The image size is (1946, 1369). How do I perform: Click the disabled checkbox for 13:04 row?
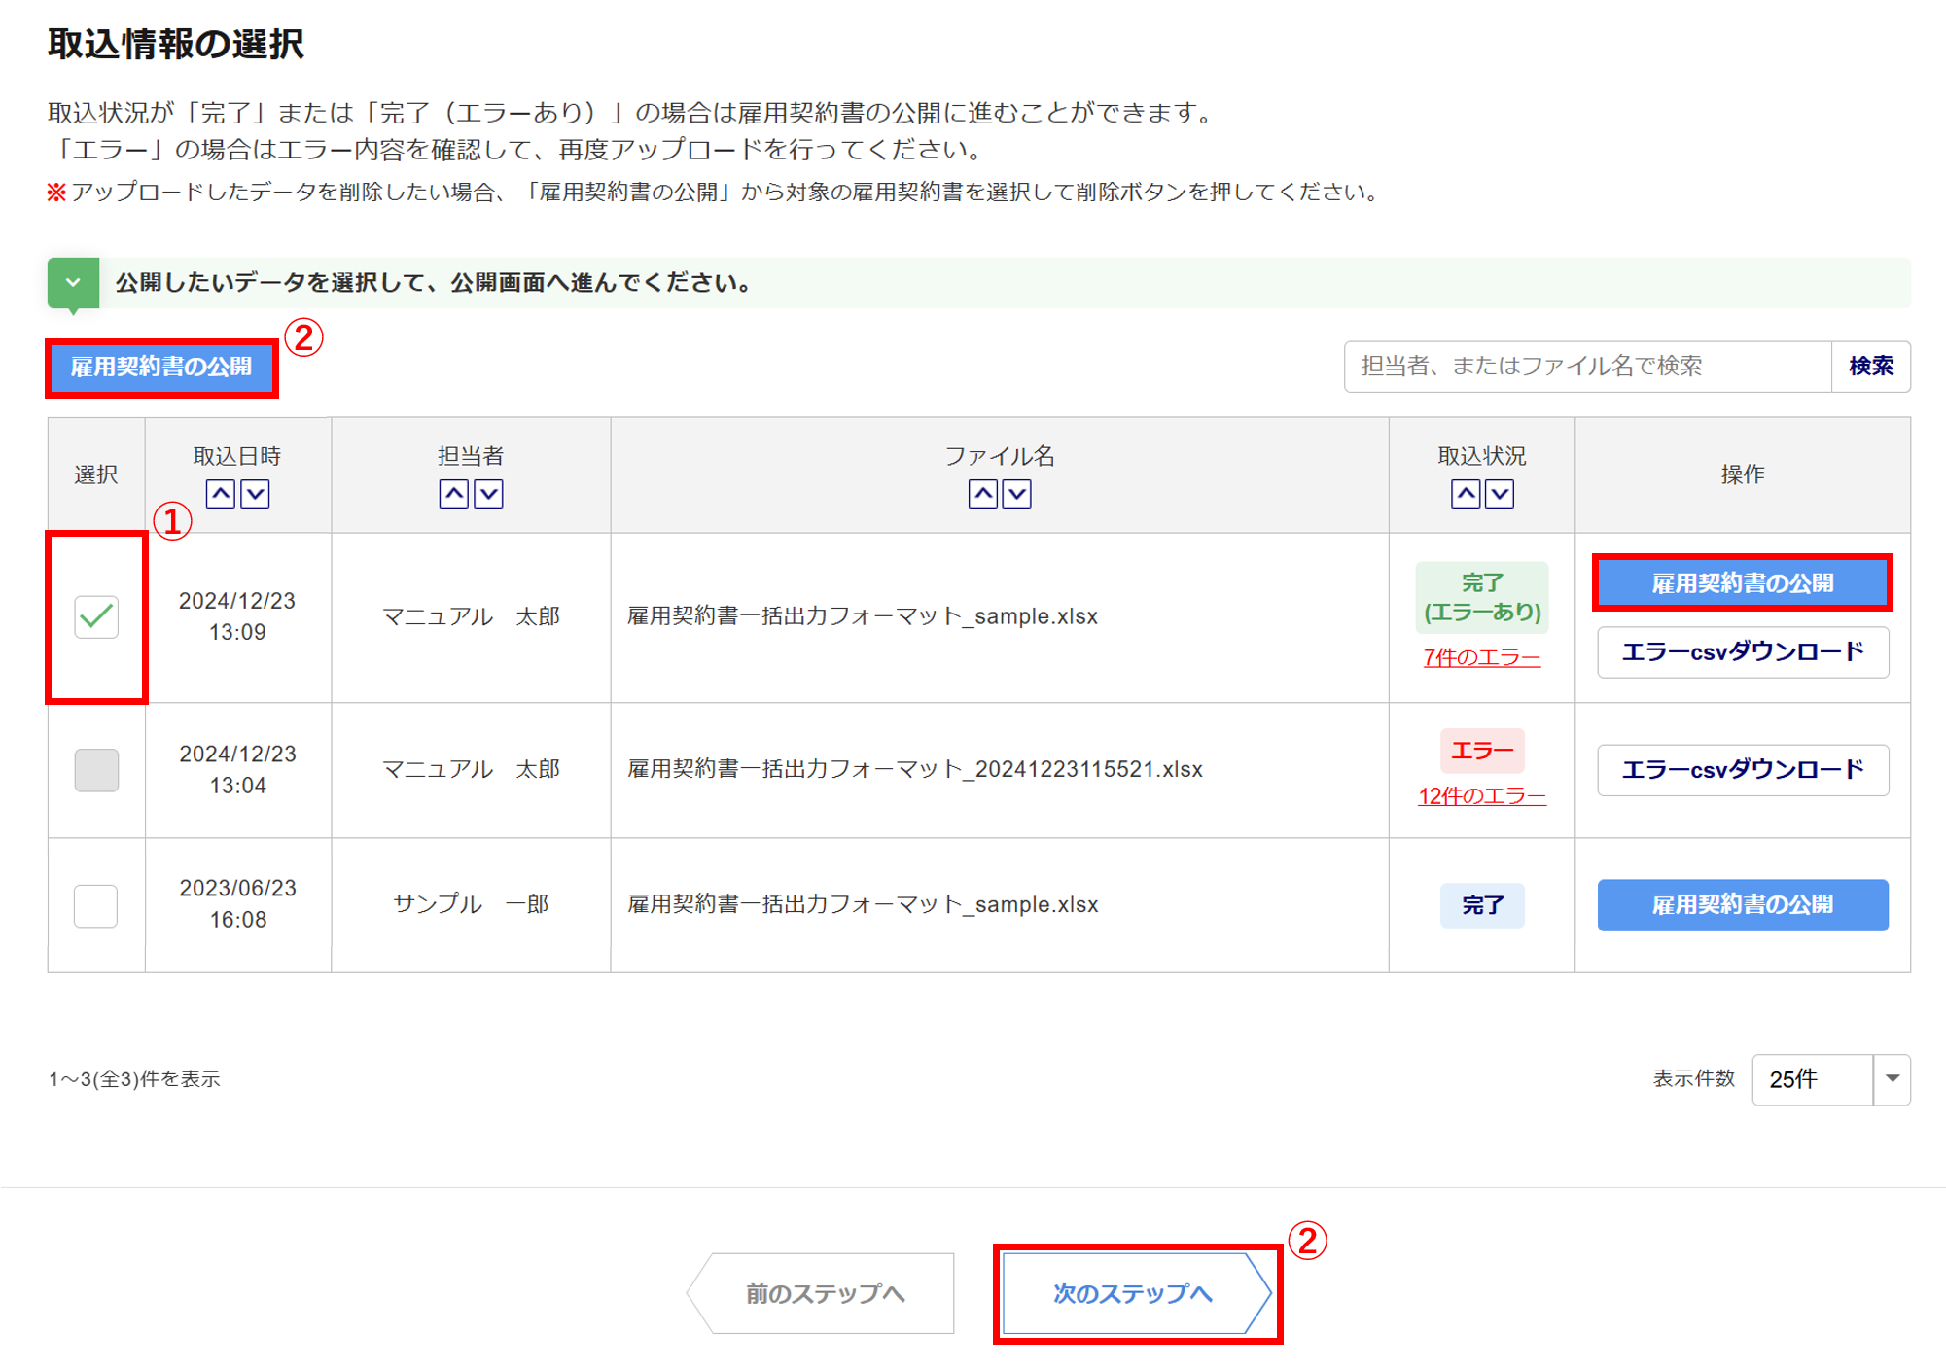point(96,769)
